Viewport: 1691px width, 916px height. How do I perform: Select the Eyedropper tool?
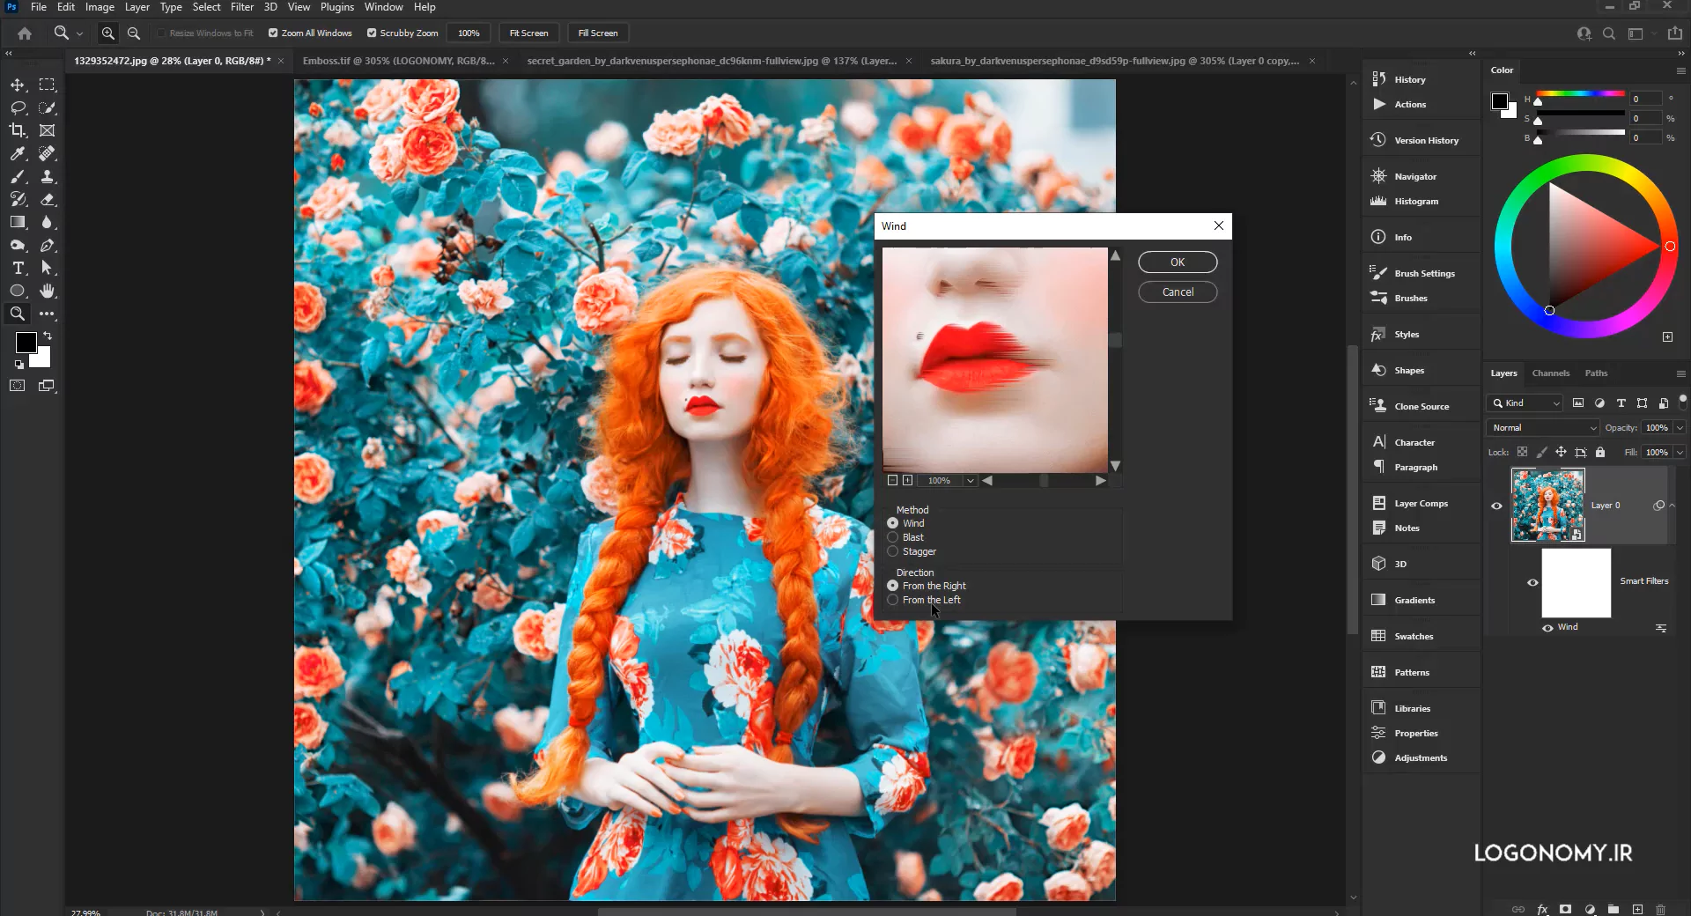click(x=18, y=153)
